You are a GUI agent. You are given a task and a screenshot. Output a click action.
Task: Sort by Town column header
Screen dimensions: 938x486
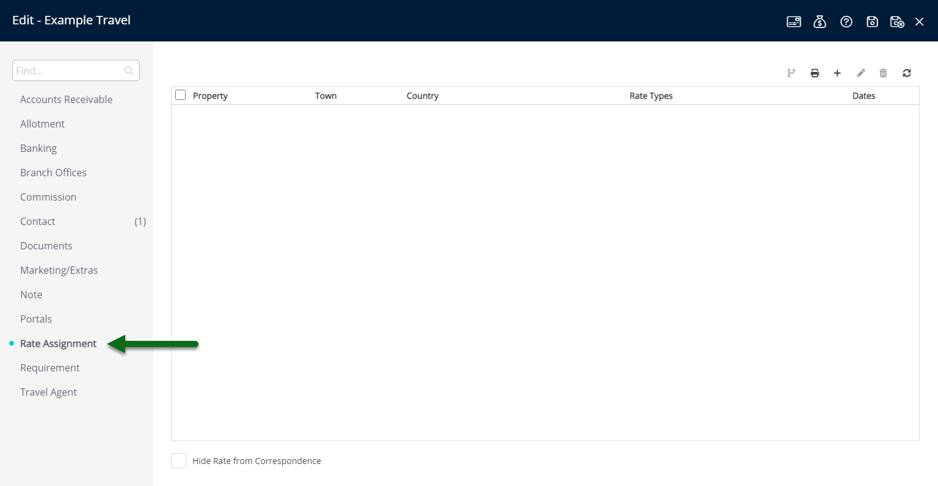(326, 96)
